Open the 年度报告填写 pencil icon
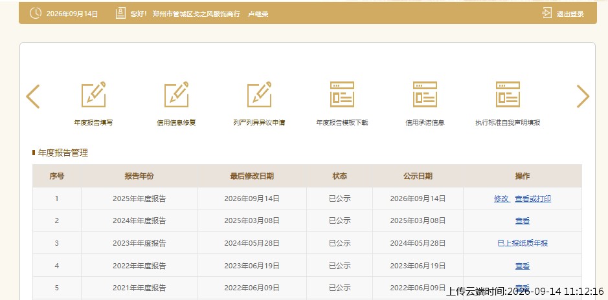 93,94
